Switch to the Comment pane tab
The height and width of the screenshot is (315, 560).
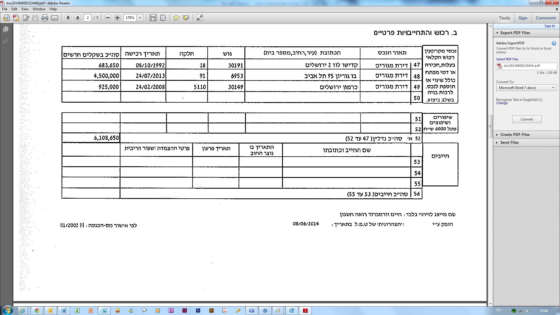click(x=545, y=18)
